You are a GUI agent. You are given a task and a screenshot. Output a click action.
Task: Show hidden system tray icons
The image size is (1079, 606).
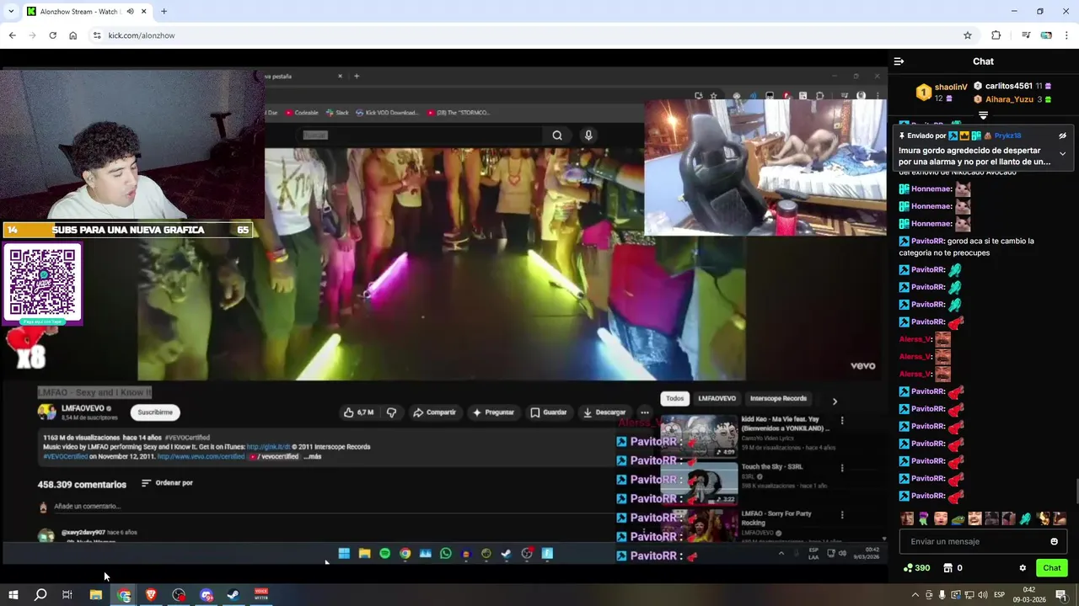click(915, 595)
